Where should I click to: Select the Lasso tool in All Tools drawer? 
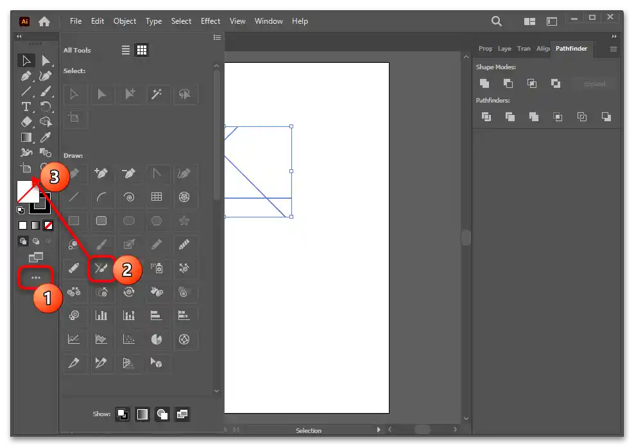184,94
